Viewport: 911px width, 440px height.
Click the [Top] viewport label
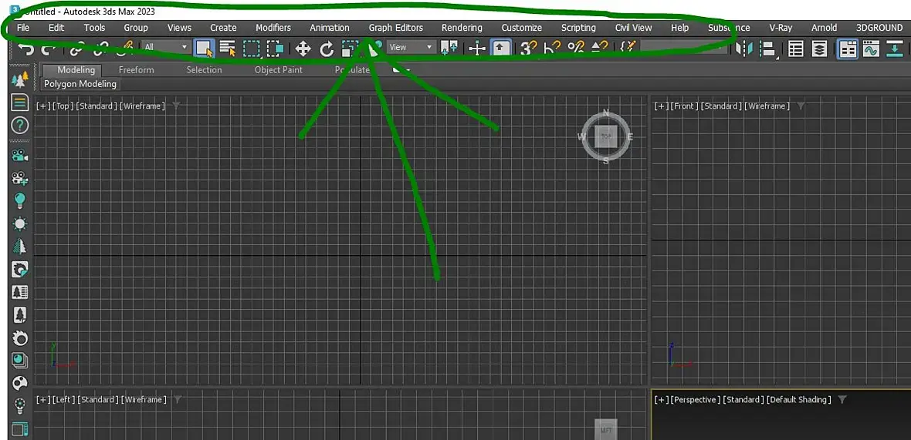tap(63, 106)
